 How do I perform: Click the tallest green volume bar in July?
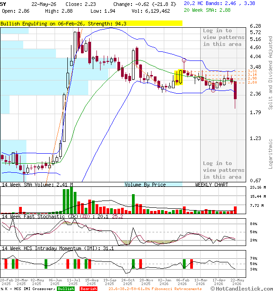point(71,200)
